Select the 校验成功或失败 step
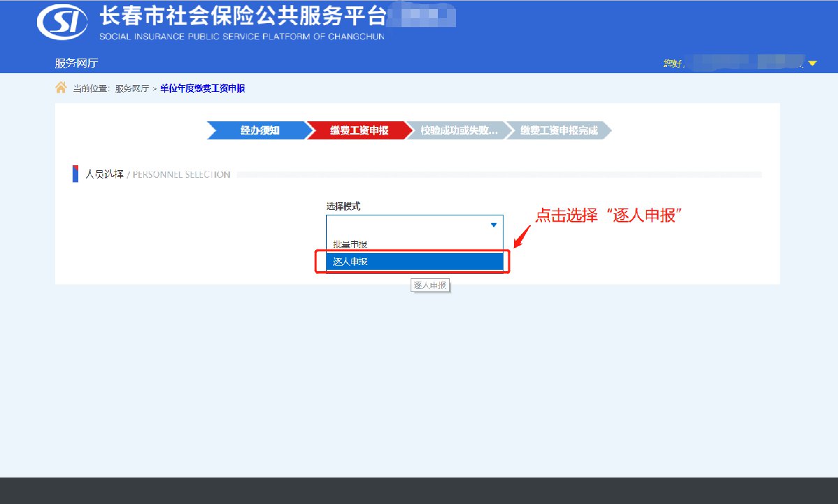This screenshot has height=504, width=838. pos(457,130)
